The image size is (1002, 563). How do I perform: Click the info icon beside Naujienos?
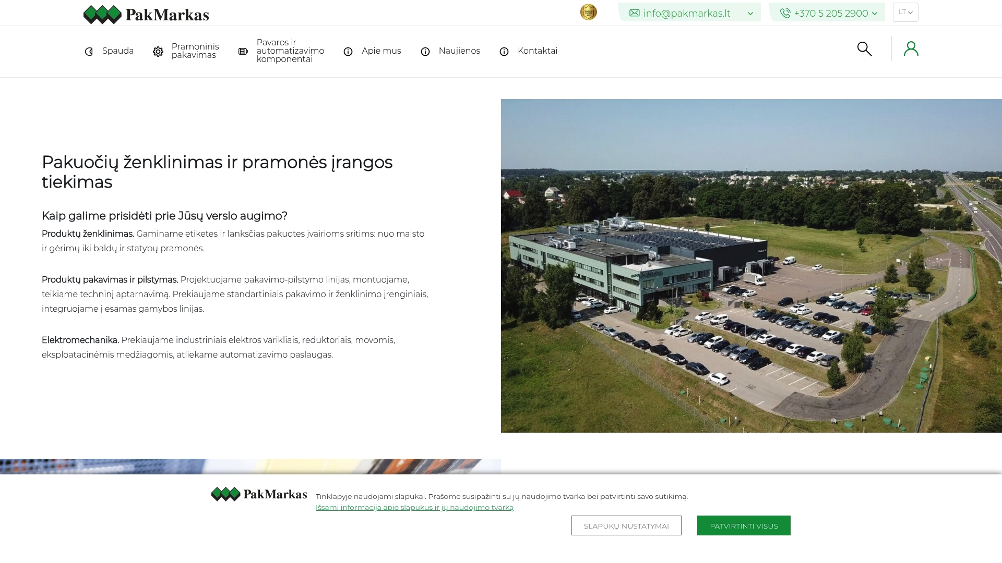coord(425,51)
